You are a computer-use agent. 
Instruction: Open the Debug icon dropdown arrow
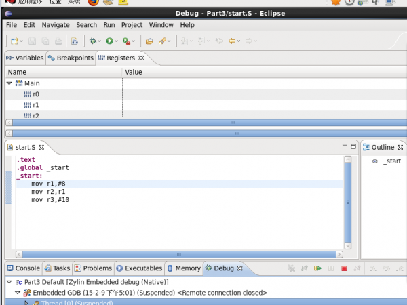100,41
